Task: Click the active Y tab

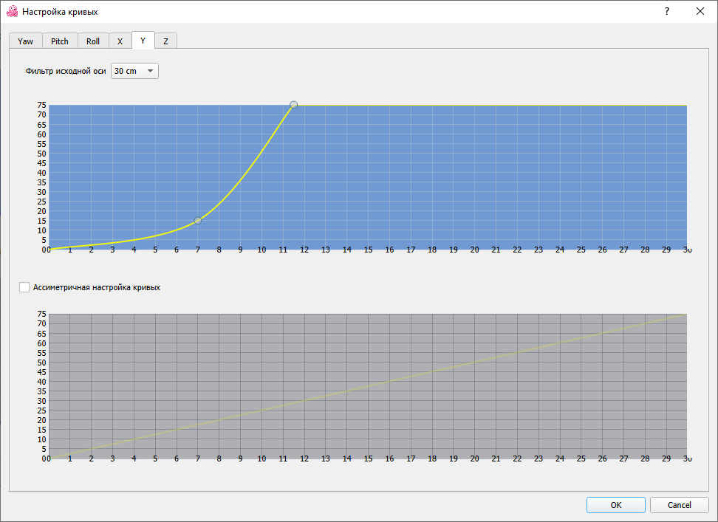Action: [x=143, y=41]
